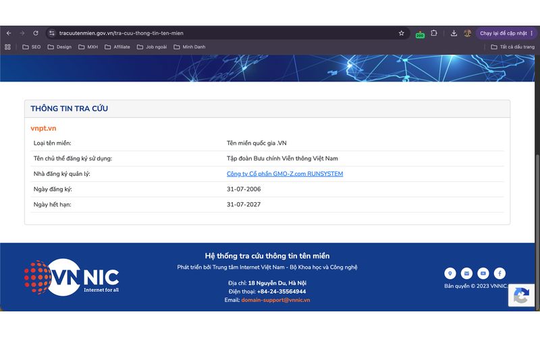Open site information icon in address bar
Image resolution: width=540 pixels, height=337 pixels.
point(52,33)
